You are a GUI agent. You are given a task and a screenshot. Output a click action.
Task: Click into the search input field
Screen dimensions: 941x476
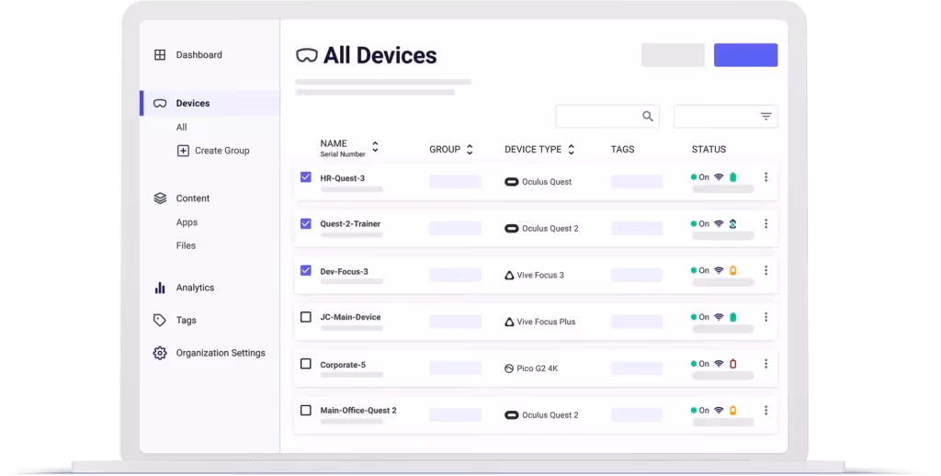(607, 117)
